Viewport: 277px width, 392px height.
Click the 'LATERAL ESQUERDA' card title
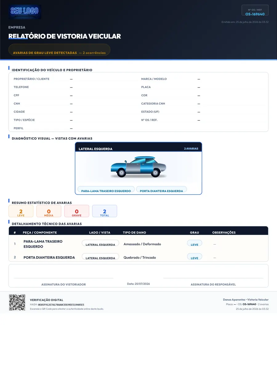[95, 149]
